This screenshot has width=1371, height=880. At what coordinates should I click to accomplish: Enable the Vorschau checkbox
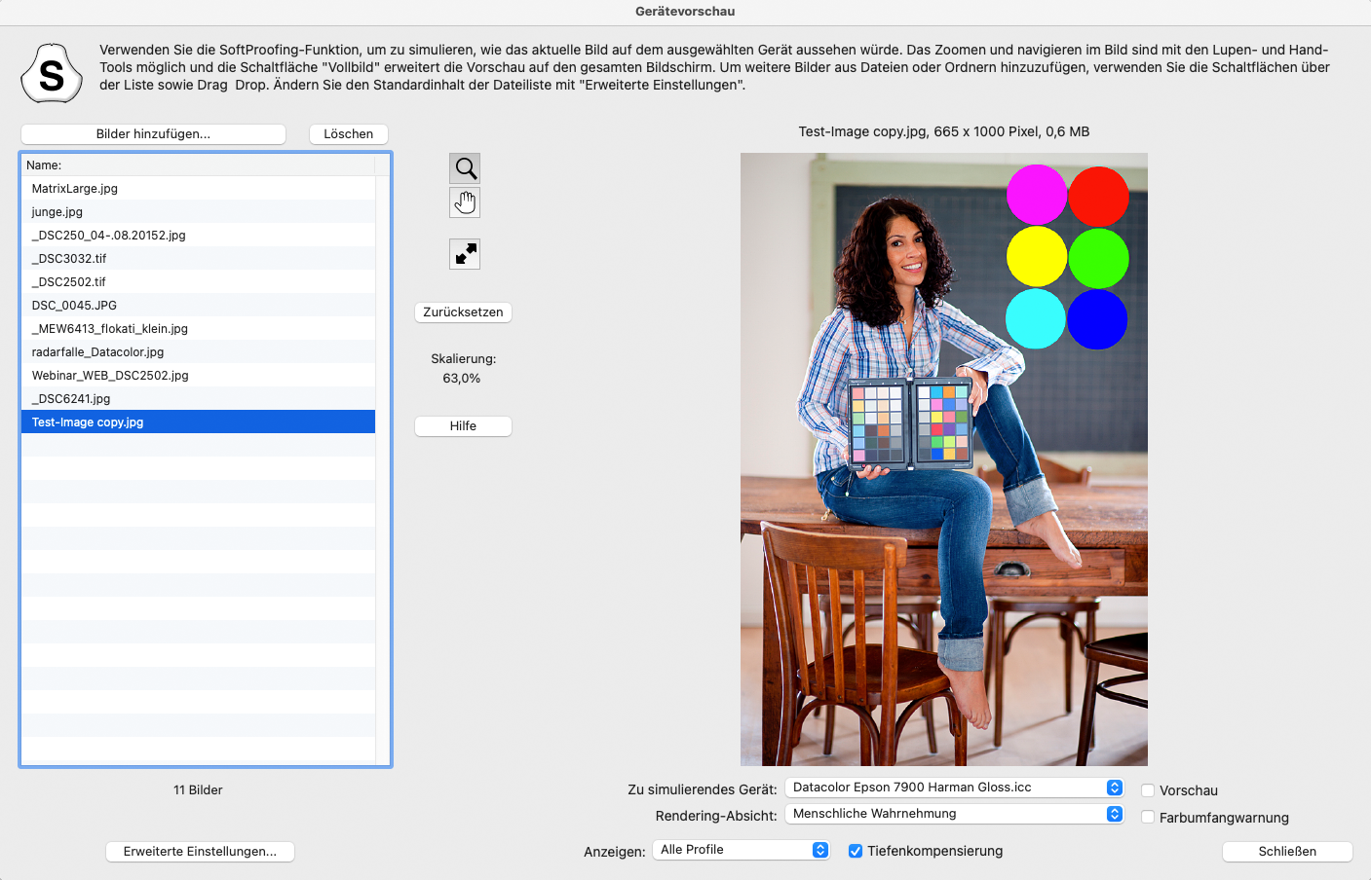1148,790
